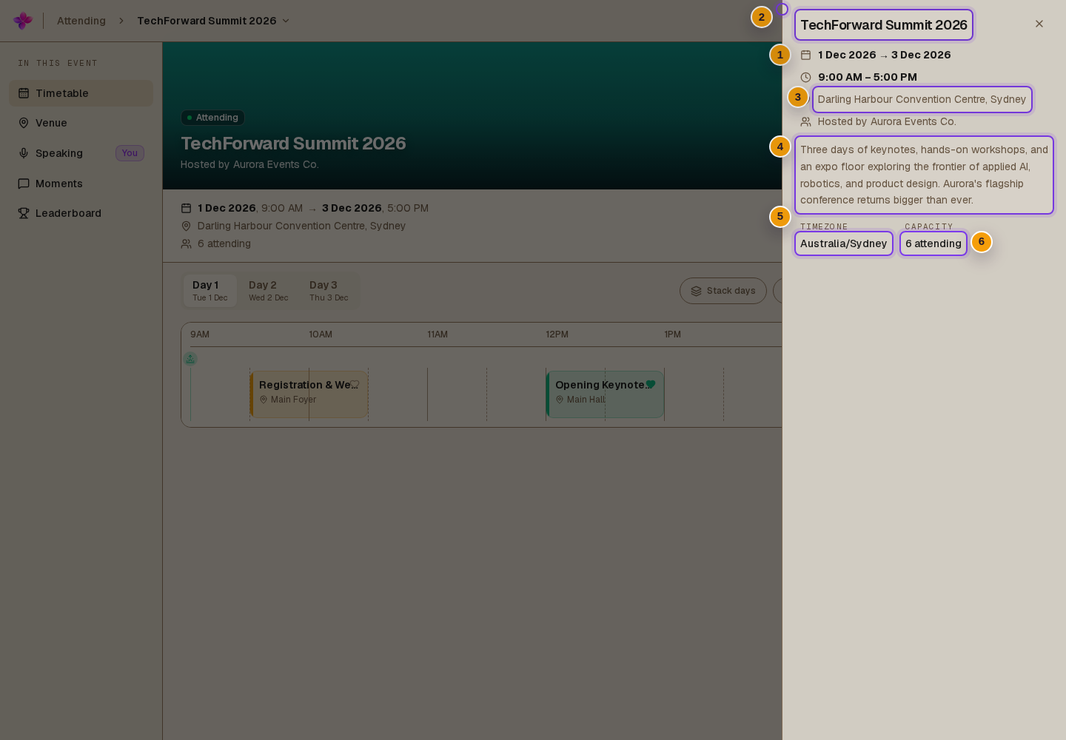This screenshot has width=1066, height=740.
Task: Click the 9:00 AM – 5:00 PM time text
Action: coord(868,77)
